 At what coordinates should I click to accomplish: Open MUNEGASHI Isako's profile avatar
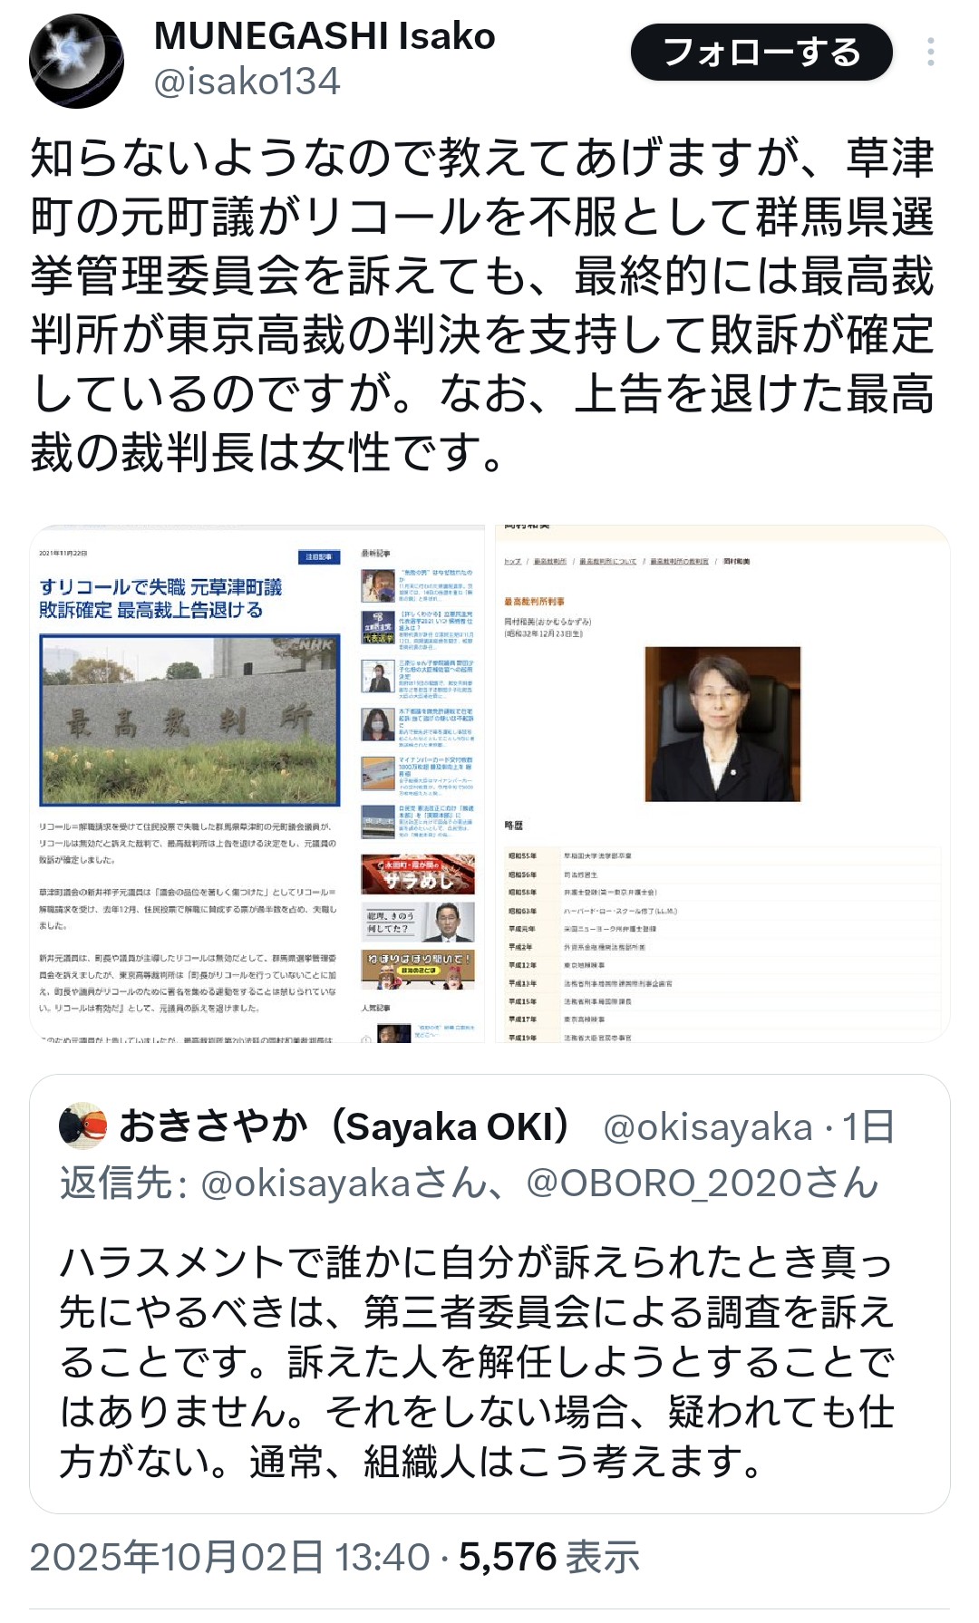76,61
